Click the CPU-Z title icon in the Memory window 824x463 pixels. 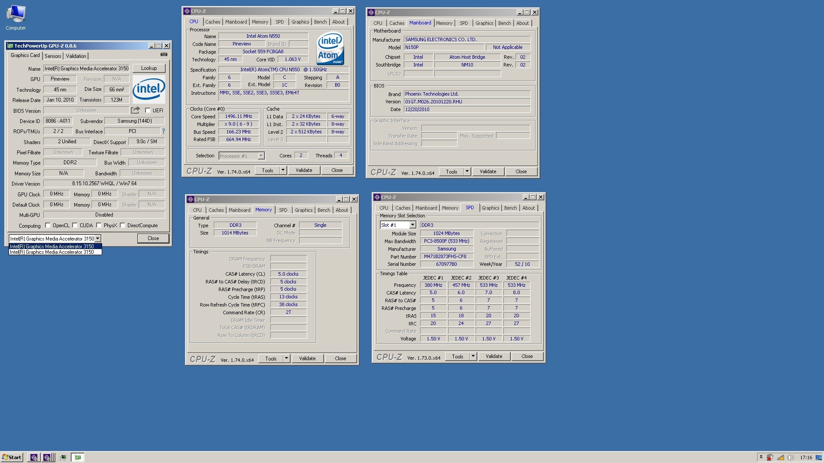[x=191, y=199]
